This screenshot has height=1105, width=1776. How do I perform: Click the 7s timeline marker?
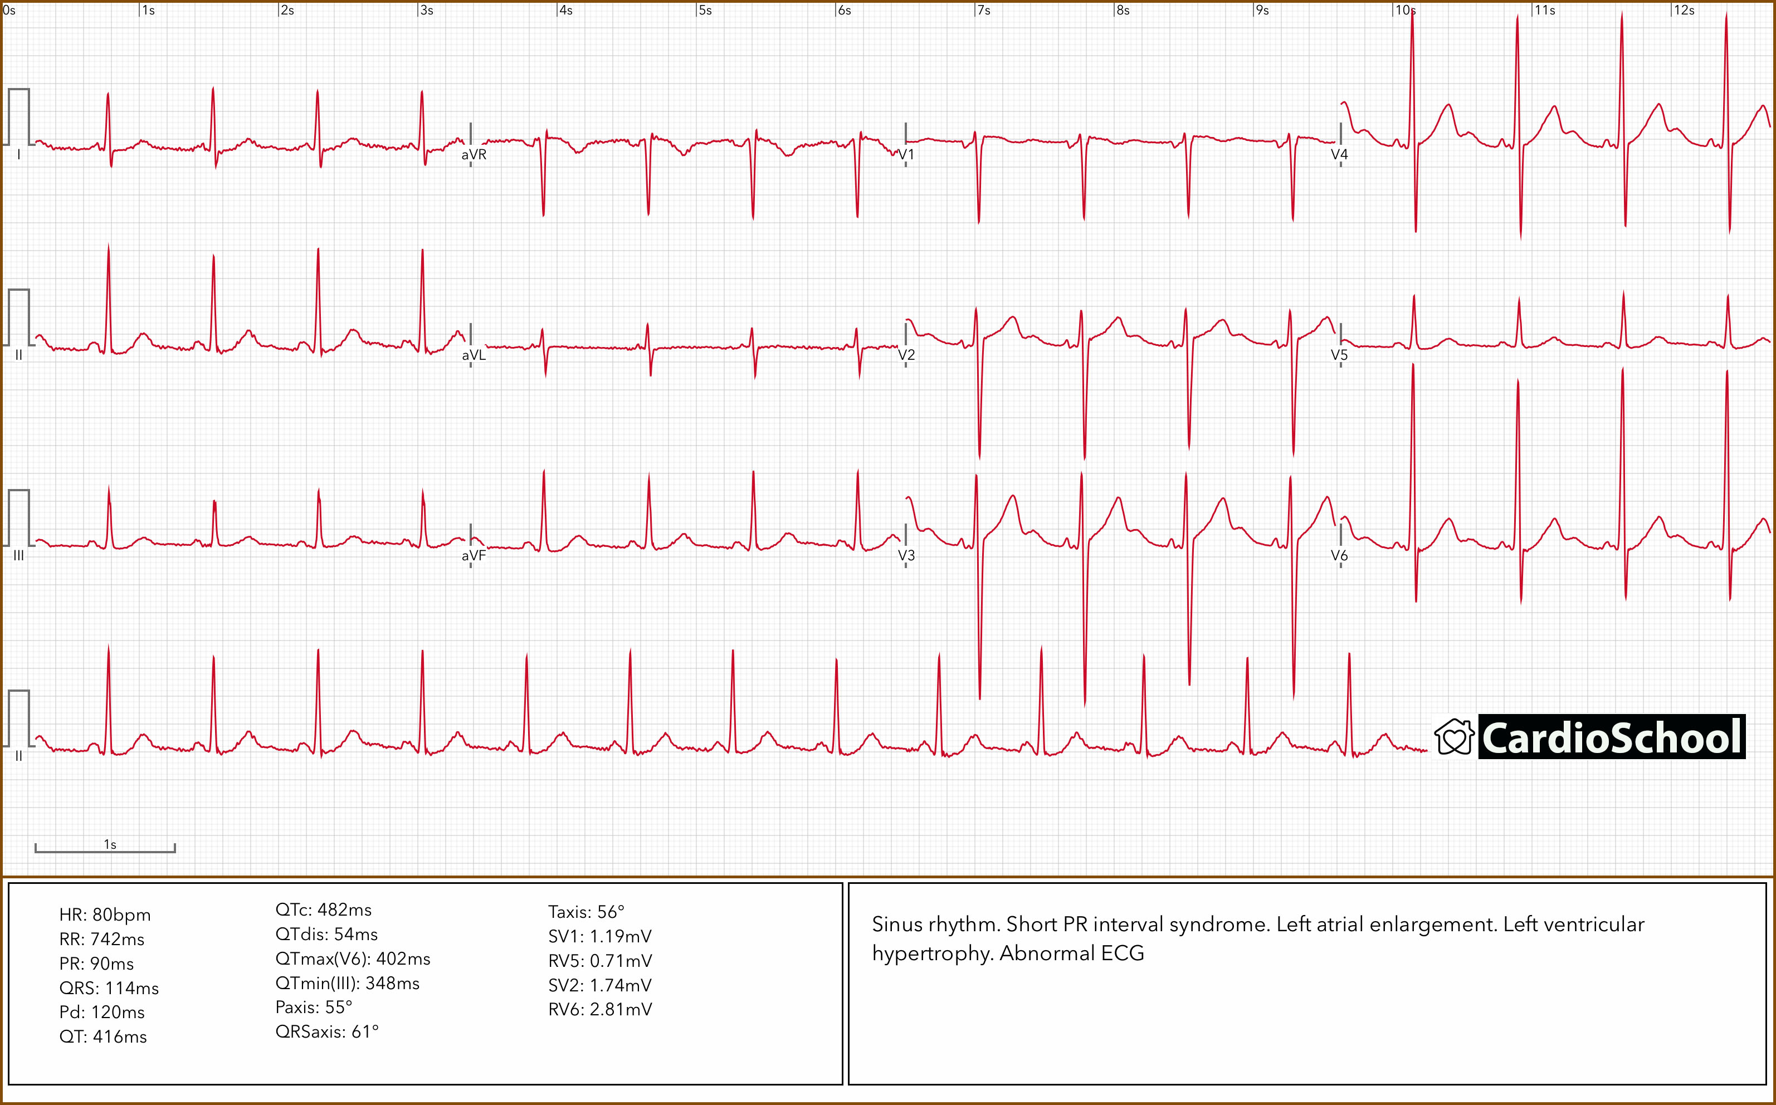pos(984,10)
